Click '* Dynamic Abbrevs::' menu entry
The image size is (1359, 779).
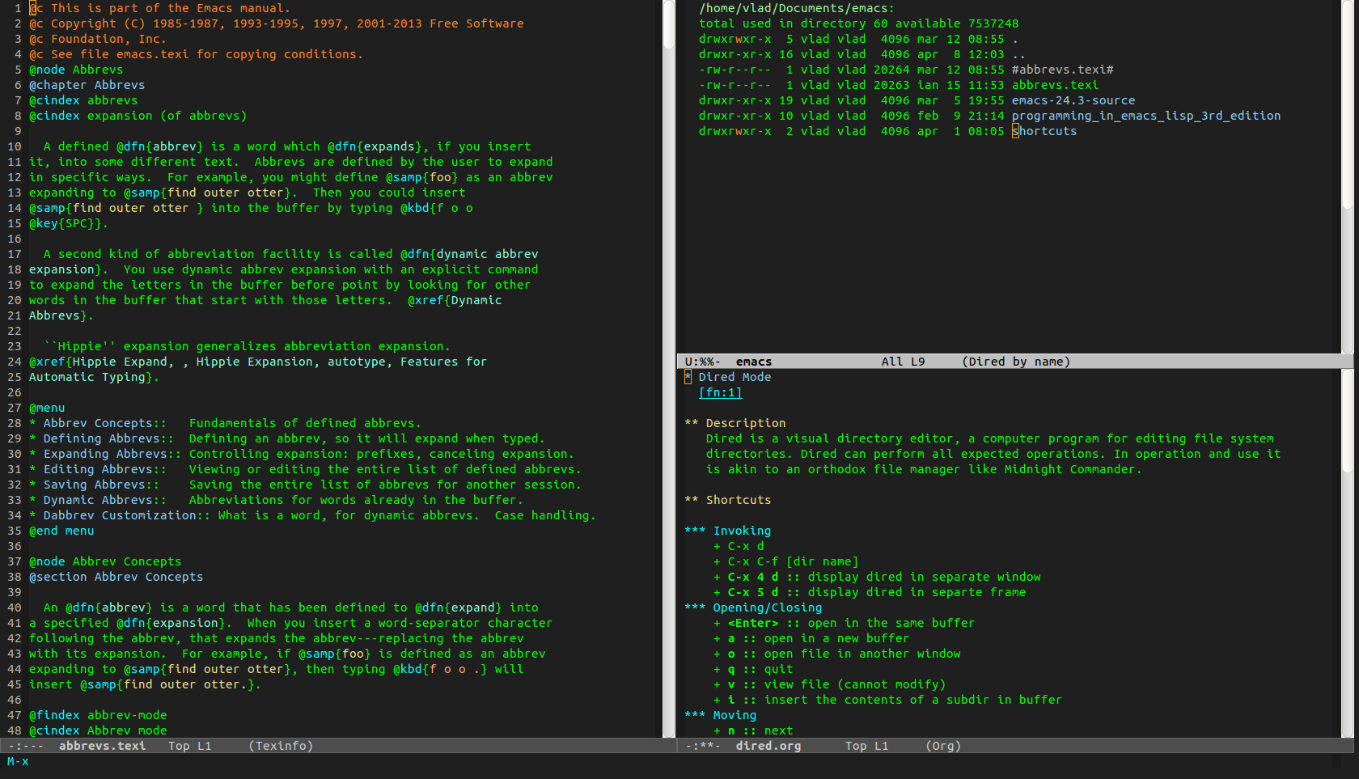pyautogui.click(x=98, y=500)
